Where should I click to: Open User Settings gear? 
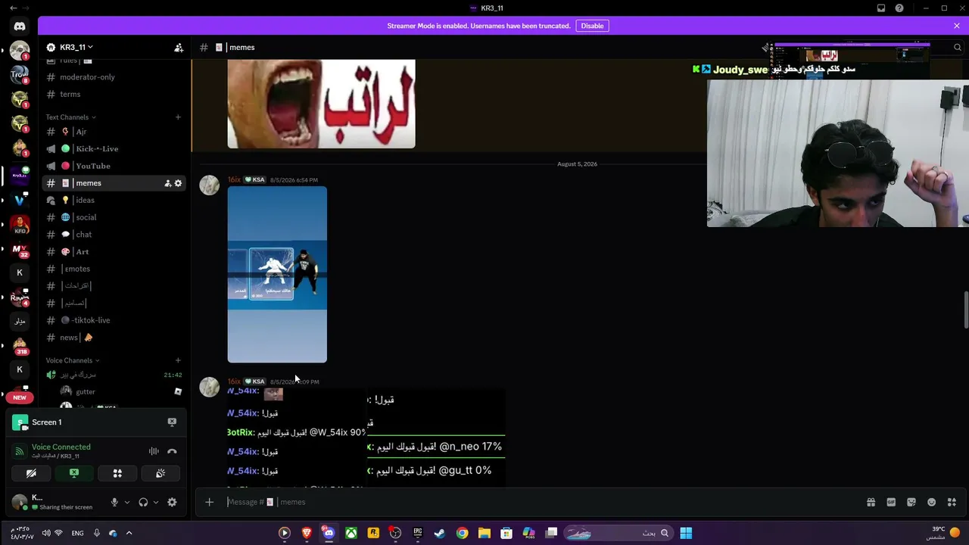click(x=172, y=502)
